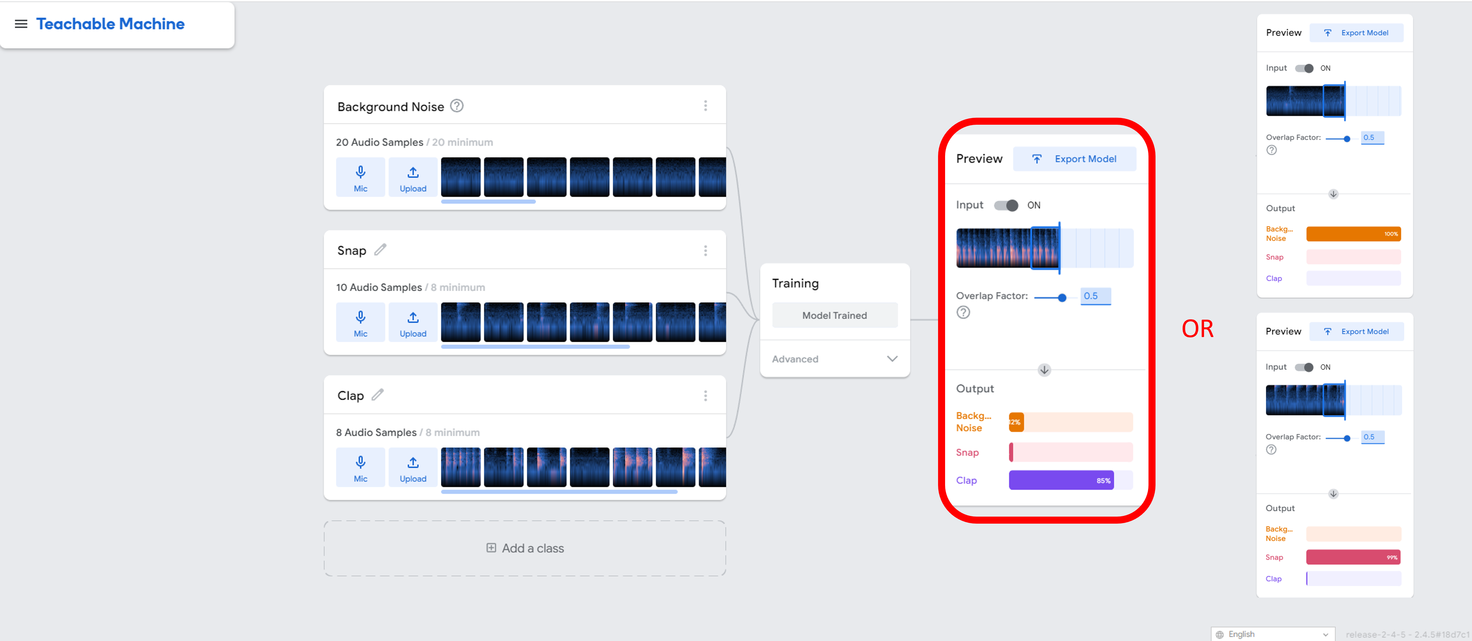Click the Upload button in the Clap class

click(412, 468)
